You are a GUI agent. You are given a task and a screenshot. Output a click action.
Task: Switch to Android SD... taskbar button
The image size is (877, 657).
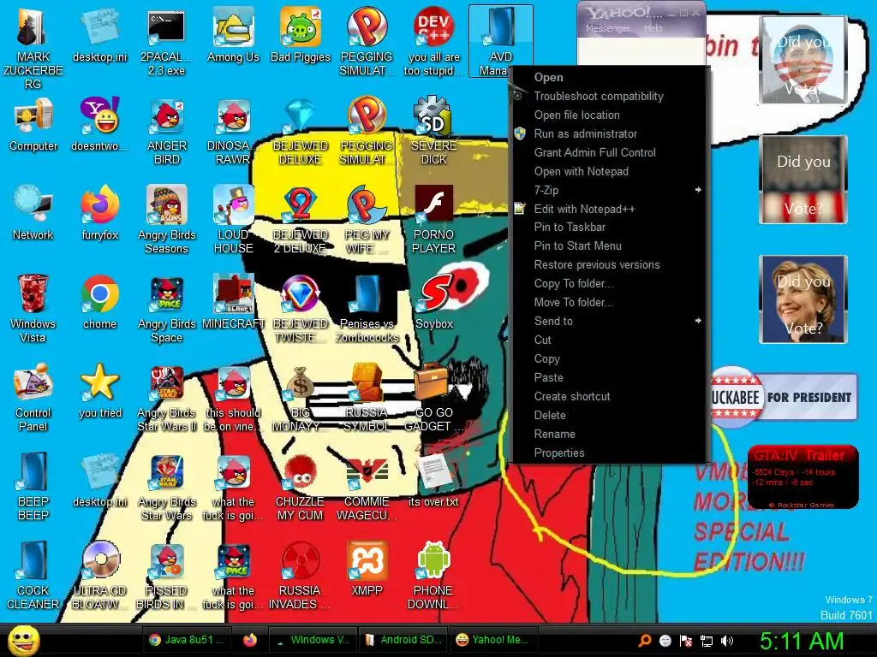coord(404,640)
